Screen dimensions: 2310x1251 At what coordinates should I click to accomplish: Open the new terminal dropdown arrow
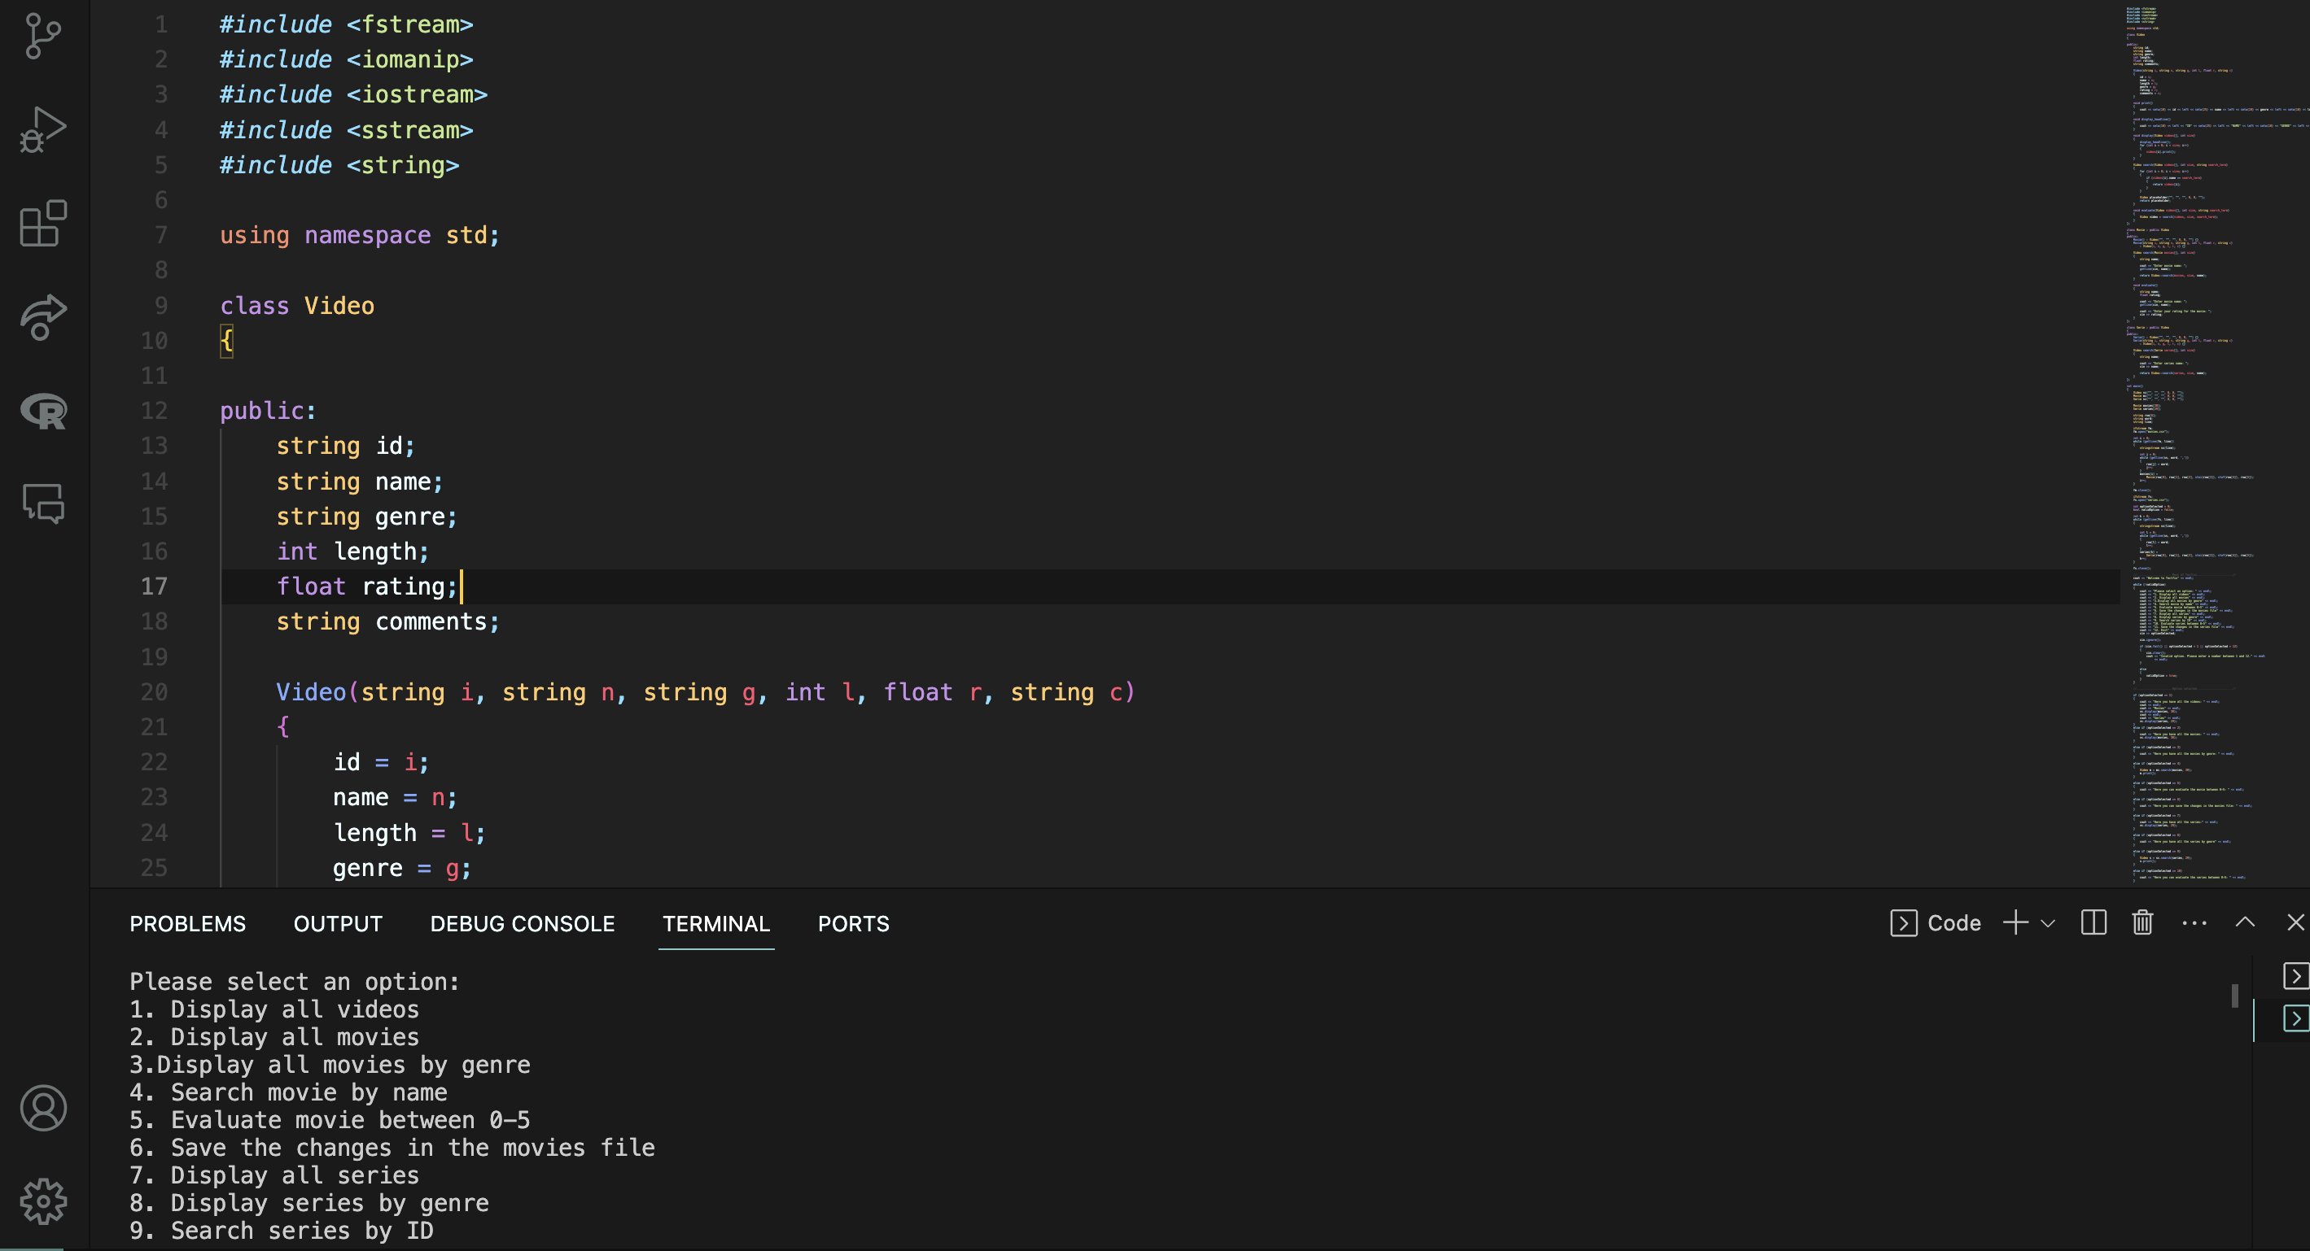tap(2045, 924)
